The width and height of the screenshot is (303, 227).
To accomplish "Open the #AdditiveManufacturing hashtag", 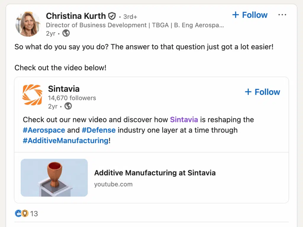I will 65,140.
